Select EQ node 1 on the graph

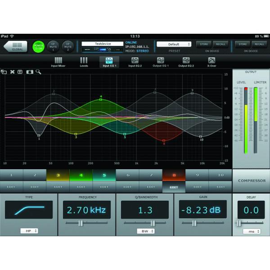point(39,136)
